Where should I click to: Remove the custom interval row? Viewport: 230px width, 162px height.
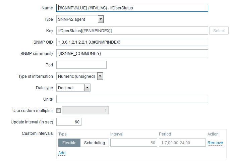[x=215, y=143]
